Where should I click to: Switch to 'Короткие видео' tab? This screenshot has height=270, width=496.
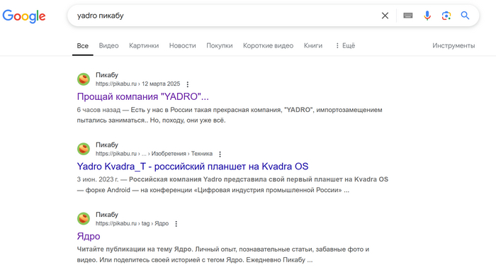coord(269,45)
